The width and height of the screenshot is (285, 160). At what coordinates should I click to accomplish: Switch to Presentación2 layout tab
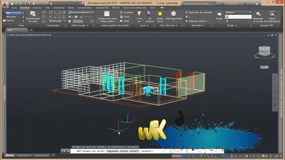42,155
